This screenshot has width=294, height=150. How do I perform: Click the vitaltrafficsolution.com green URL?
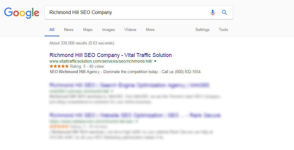[x=101, y=61]
